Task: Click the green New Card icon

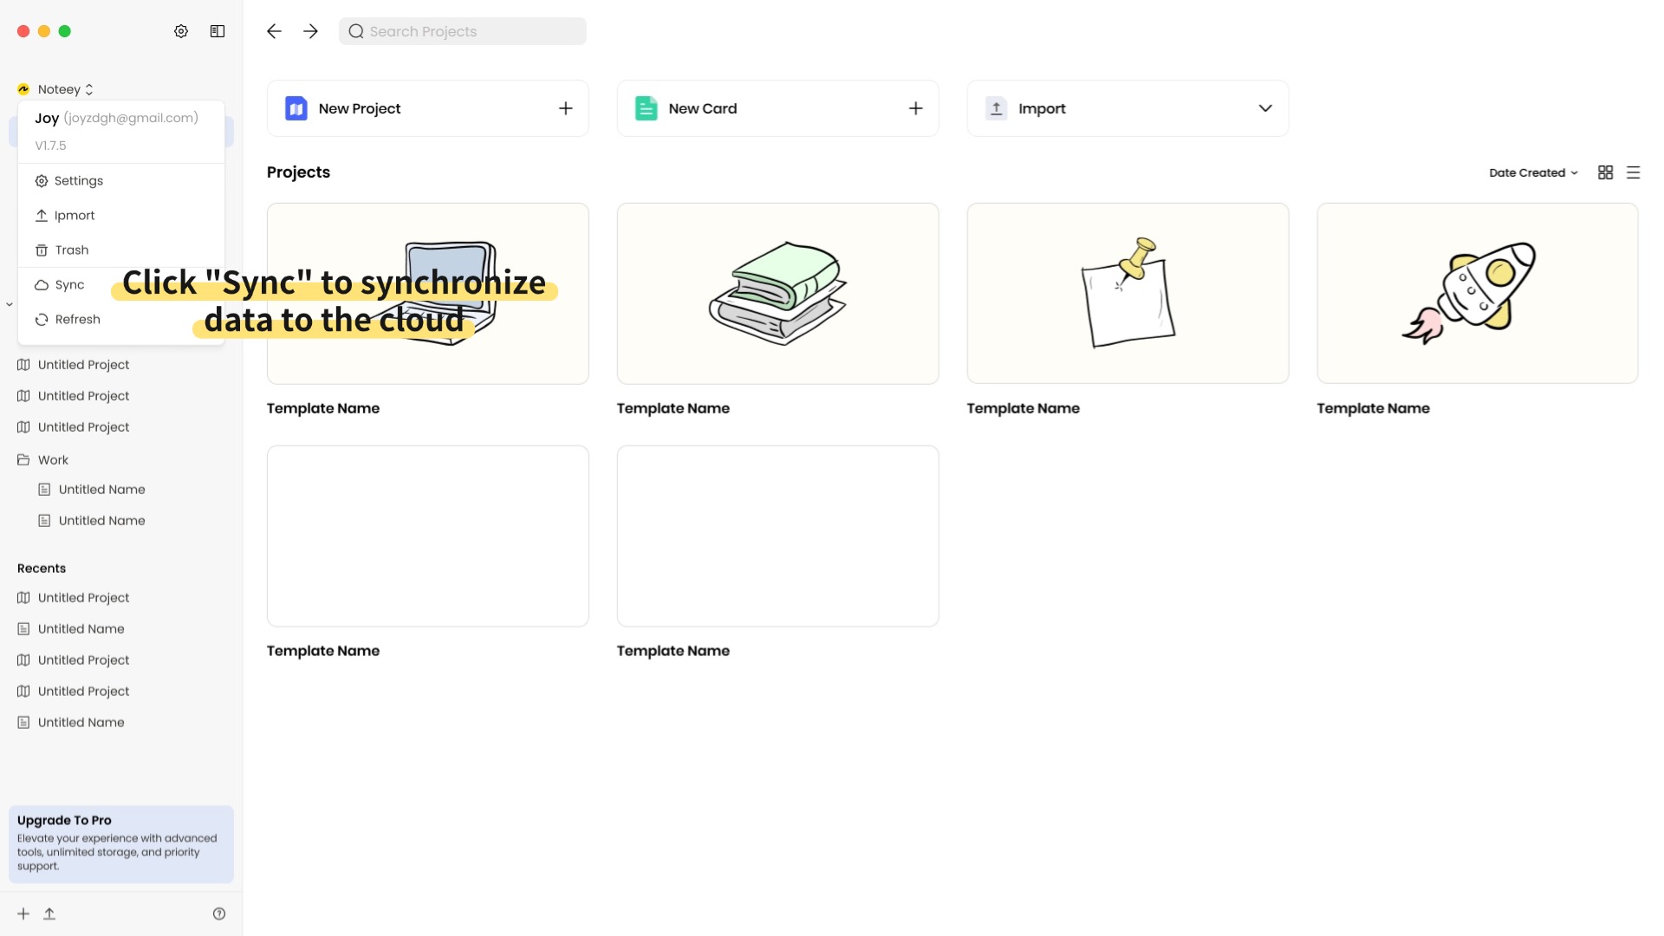Action: (647, 108)
